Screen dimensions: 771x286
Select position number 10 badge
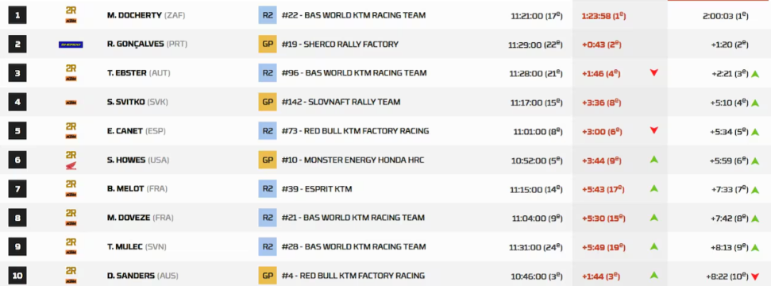[17, 276]
